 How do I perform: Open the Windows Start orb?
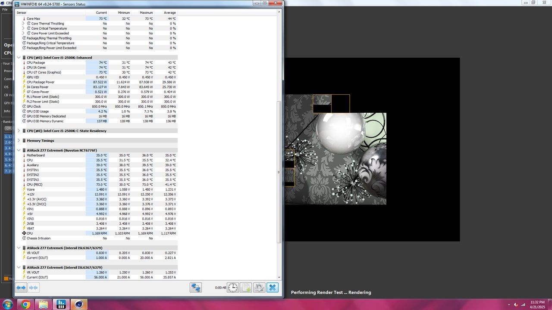(8, 305)
